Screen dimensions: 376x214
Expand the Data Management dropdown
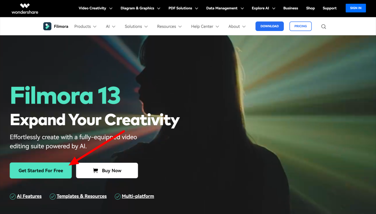pos(225,8)
